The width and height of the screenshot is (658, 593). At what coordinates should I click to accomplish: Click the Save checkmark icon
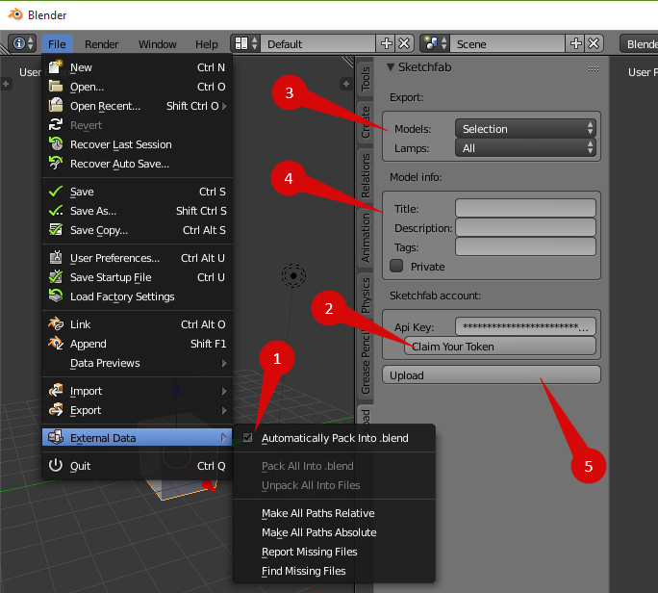click(56, 192)
